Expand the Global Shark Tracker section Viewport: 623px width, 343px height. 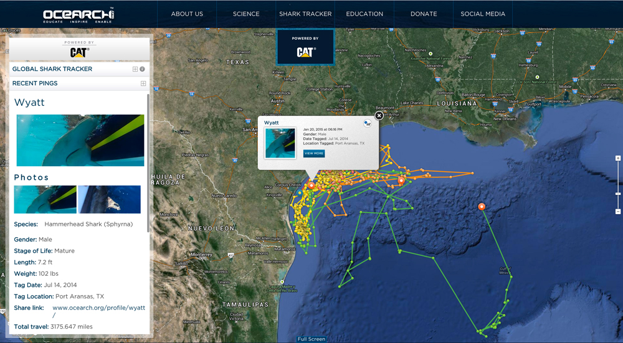pyautogui.click(x=135, y=69)
